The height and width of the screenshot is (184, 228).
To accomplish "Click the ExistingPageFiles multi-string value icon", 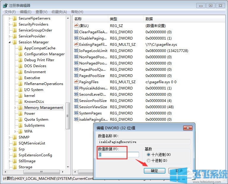I will [x=76, y=44].
